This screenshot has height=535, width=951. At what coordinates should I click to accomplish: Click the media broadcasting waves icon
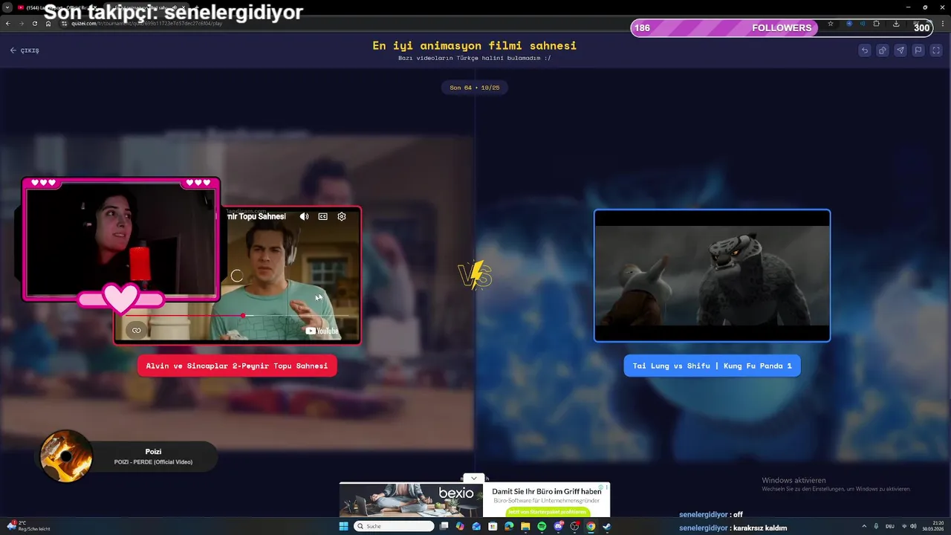(863, 24)
